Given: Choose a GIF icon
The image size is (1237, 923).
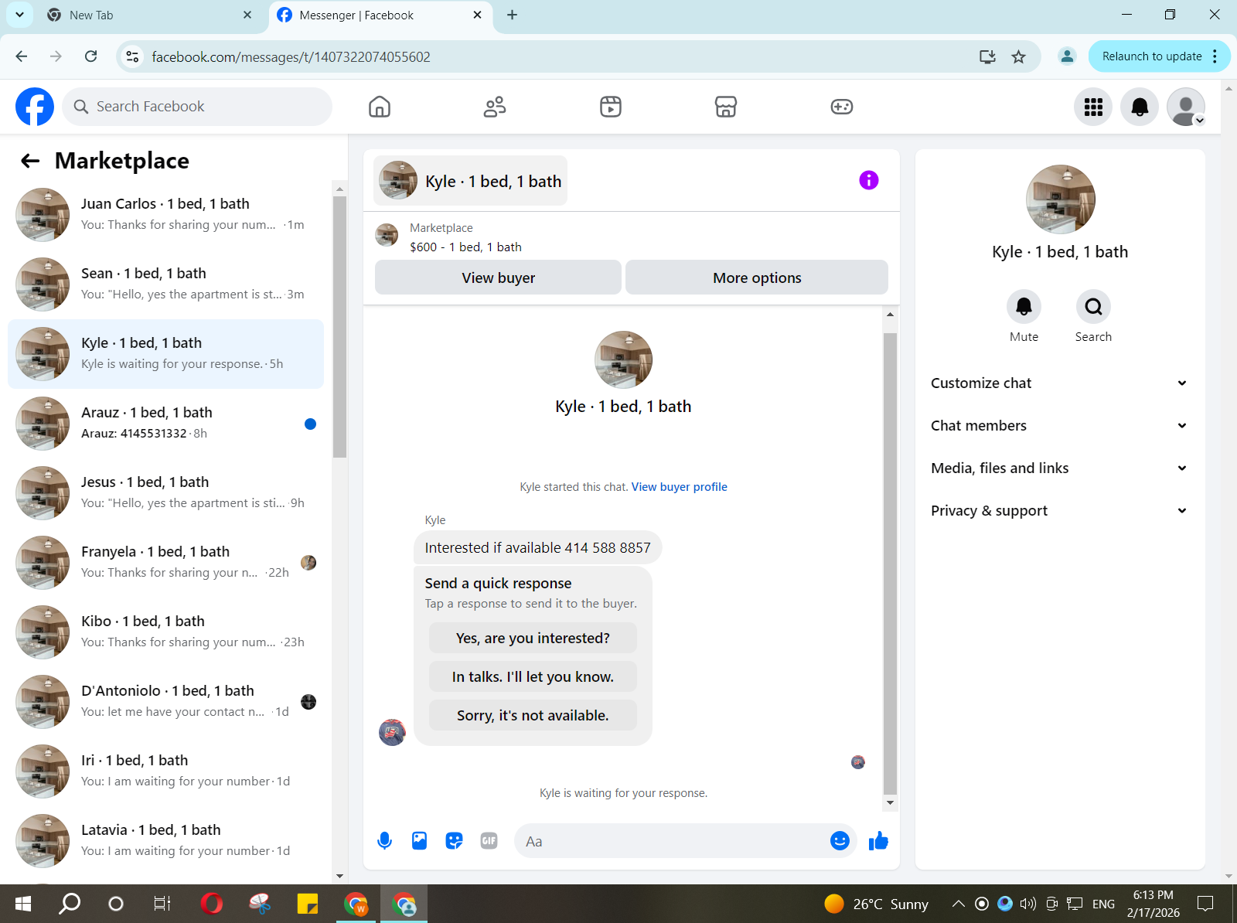Looking at the screenshot, I should point(489,841).
